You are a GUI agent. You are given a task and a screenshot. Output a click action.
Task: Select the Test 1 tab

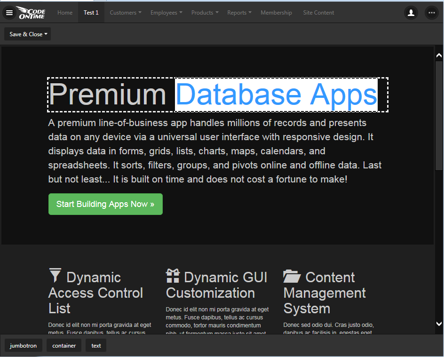(91, 13)
